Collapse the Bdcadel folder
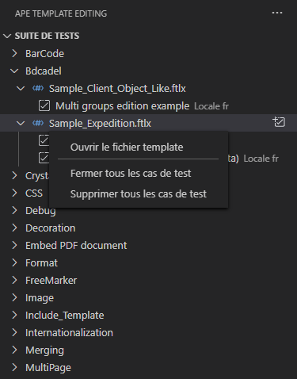Viewport: 297px width, 379px height. pos(14,71)
